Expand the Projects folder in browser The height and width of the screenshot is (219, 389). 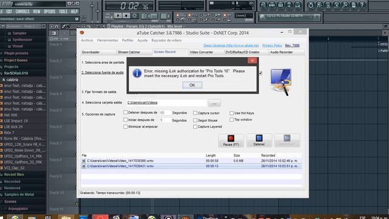click(x=11, y=67)
